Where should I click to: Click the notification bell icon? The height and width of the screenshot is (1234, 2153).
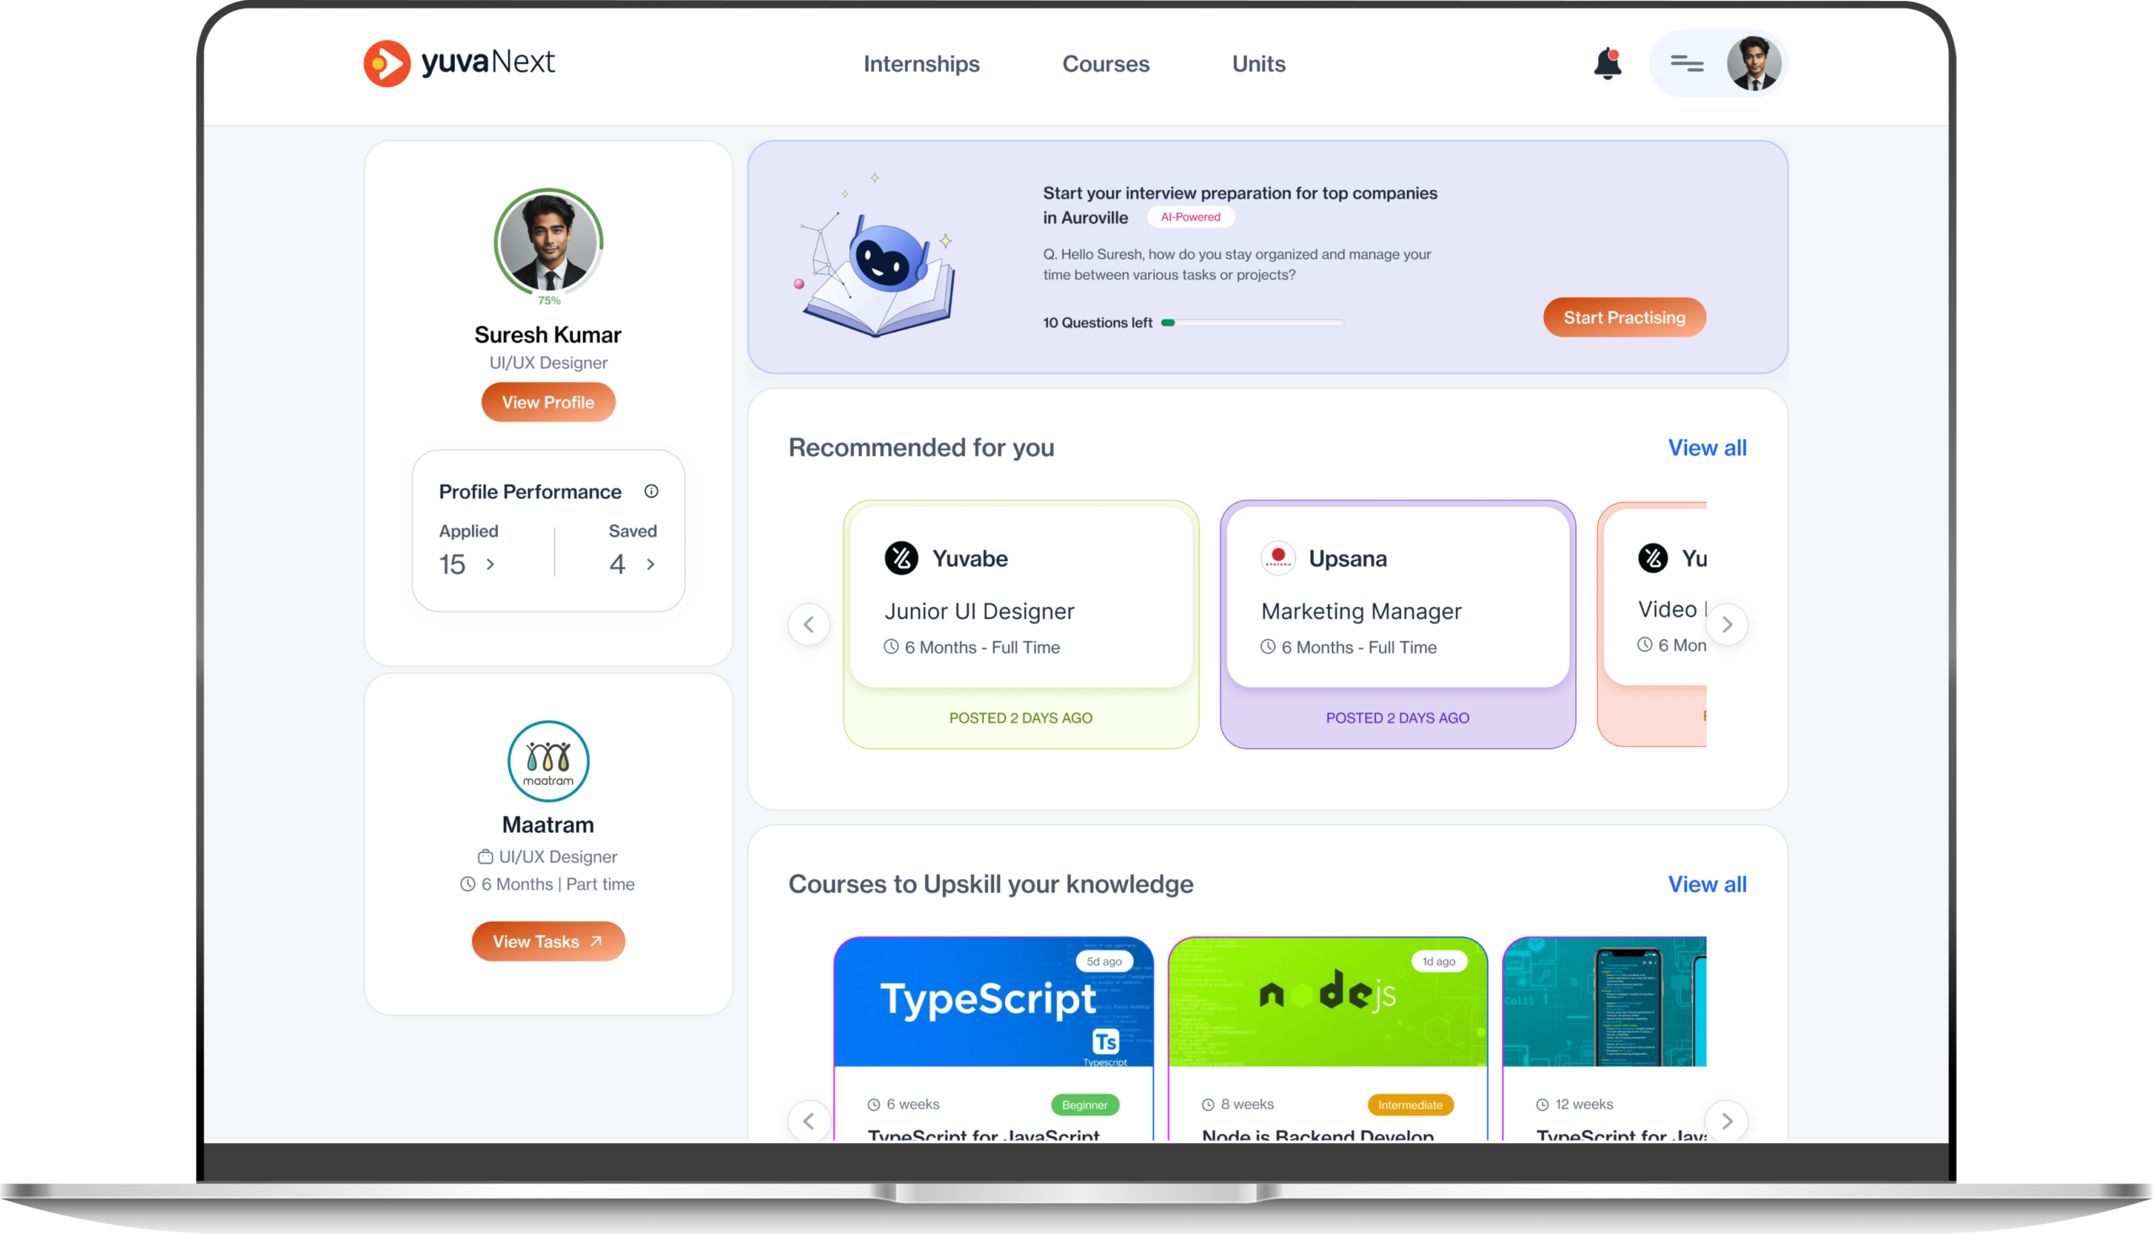coord(1606,64)
